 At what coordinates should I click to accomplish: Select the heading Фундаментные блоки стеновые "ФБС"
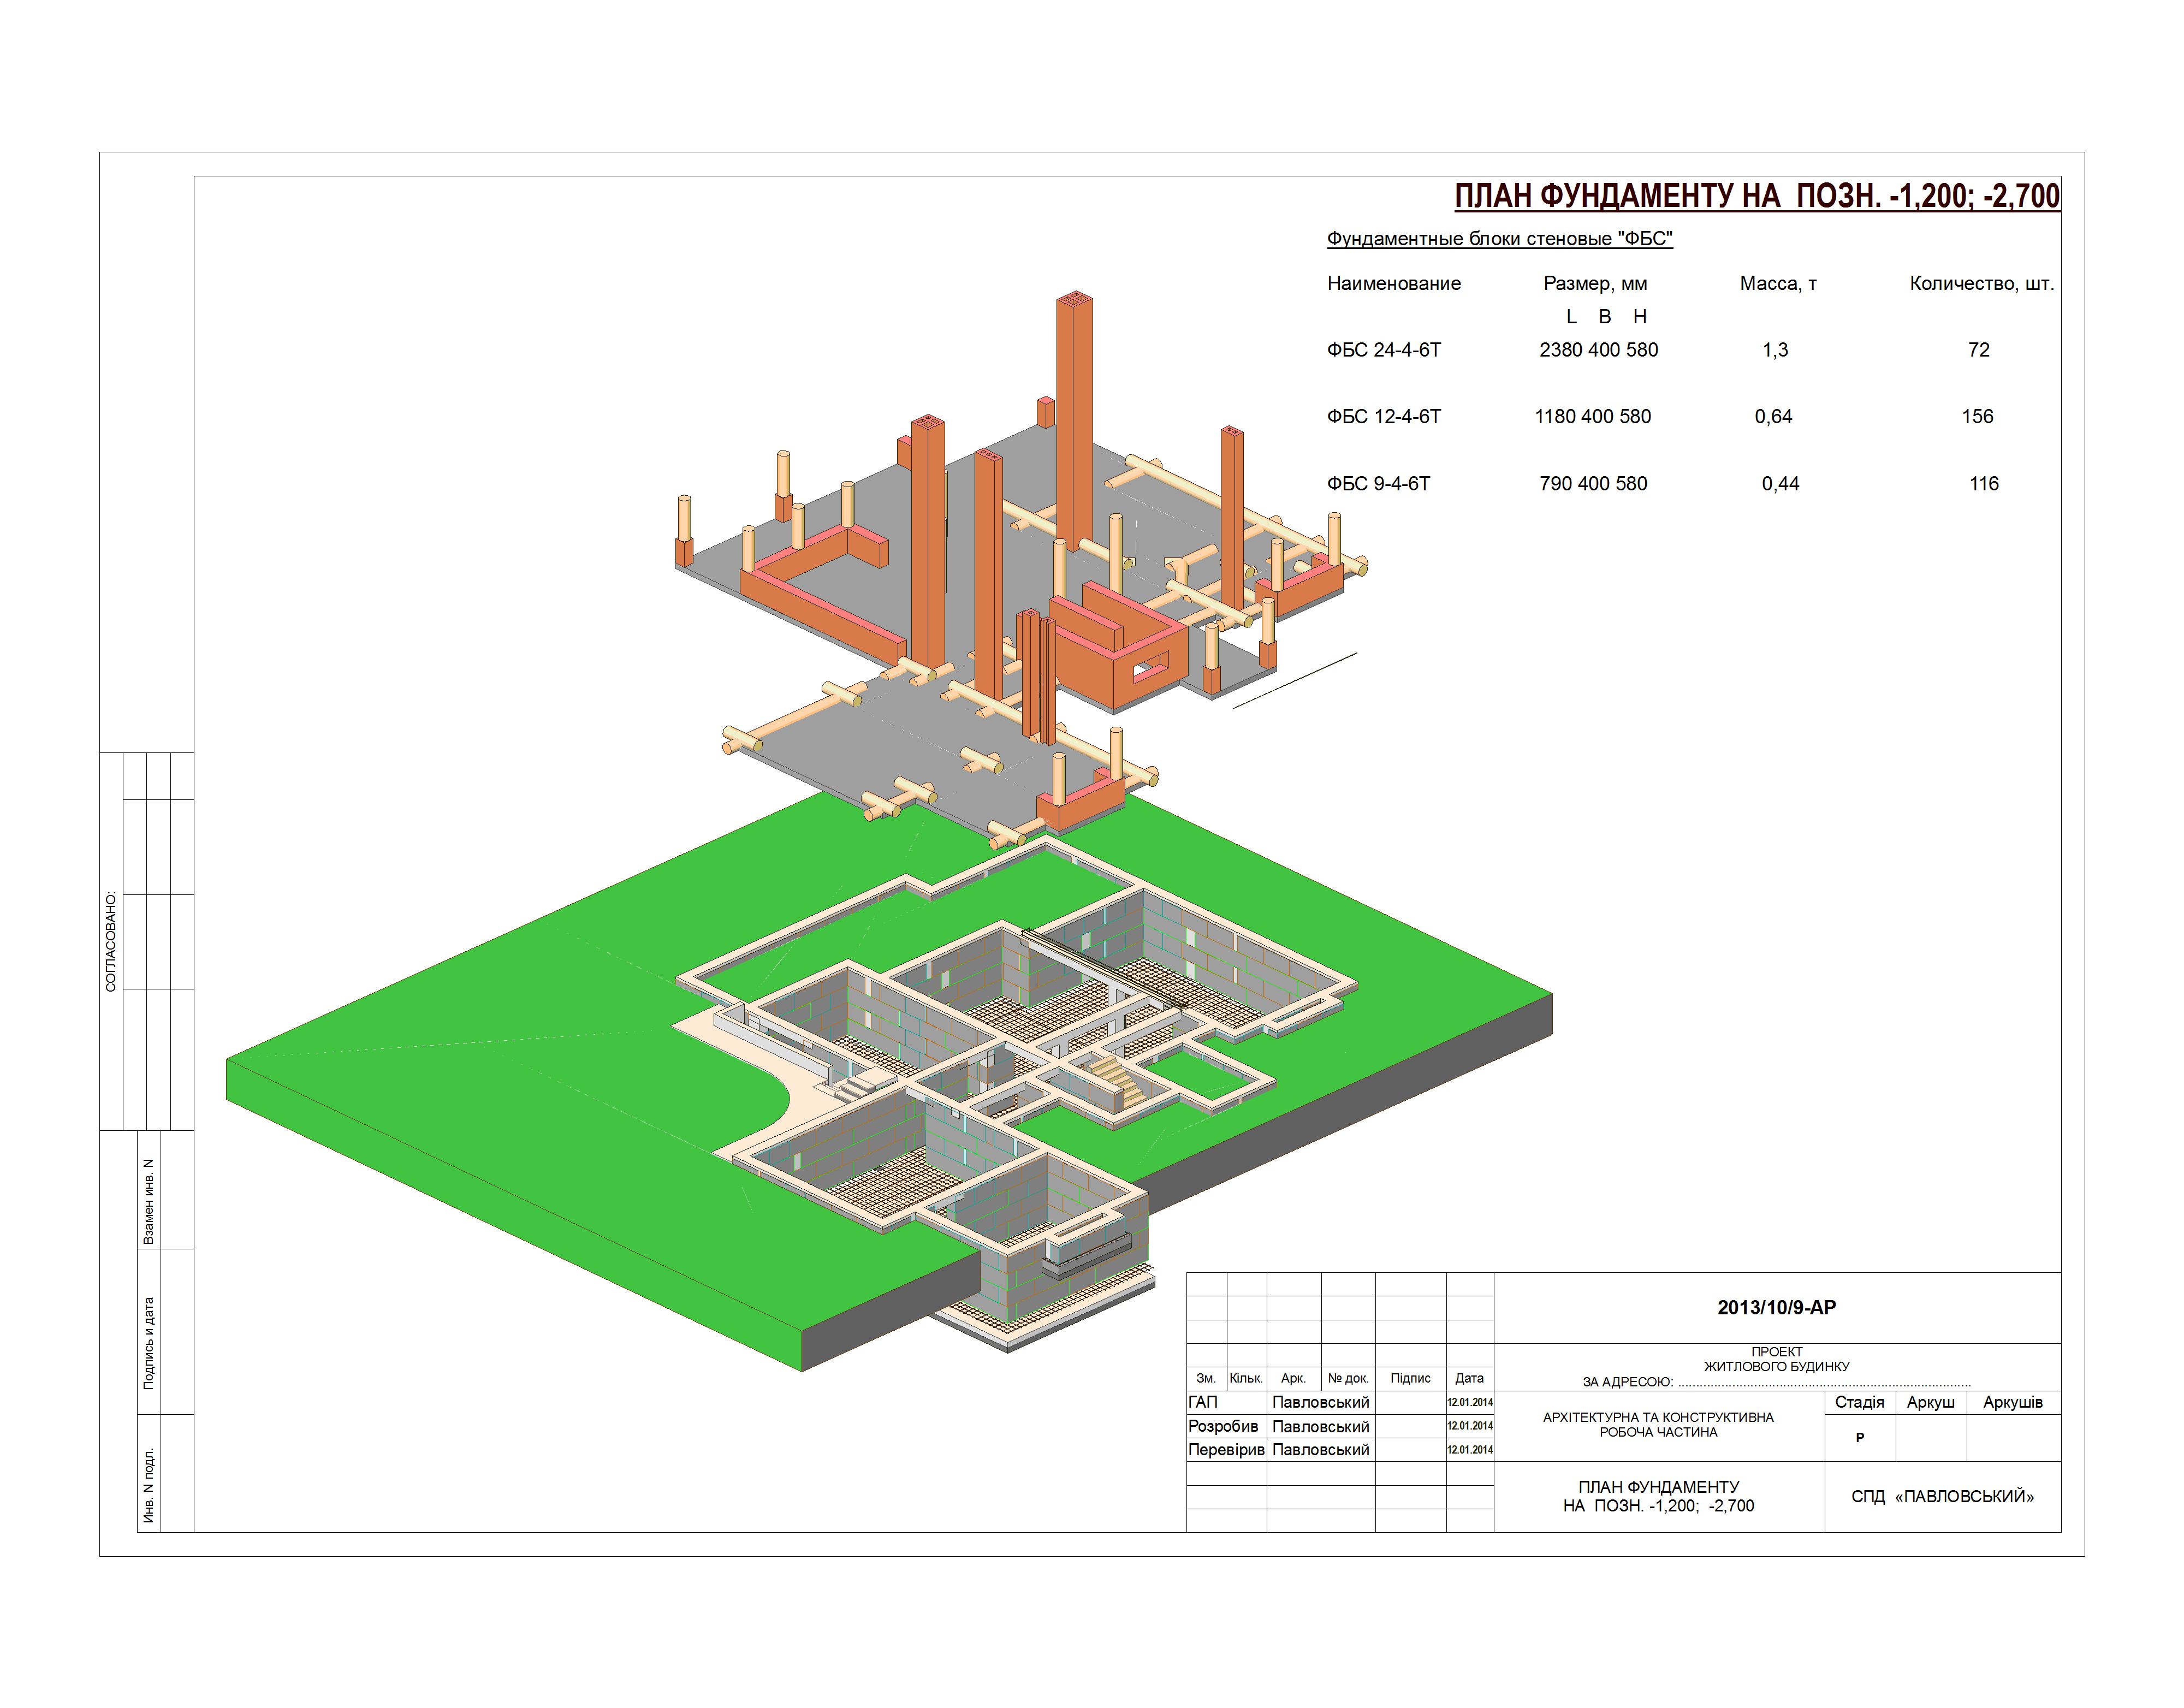(x=1499, y=239)
